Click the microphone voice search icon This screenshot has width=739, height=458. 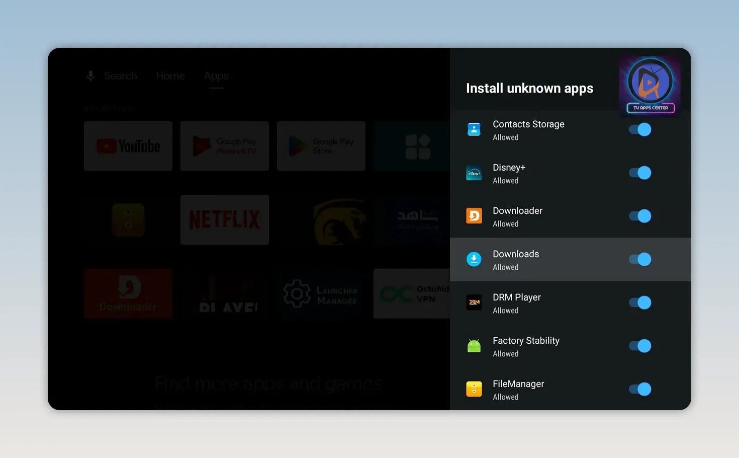click(x=90, y=76)
